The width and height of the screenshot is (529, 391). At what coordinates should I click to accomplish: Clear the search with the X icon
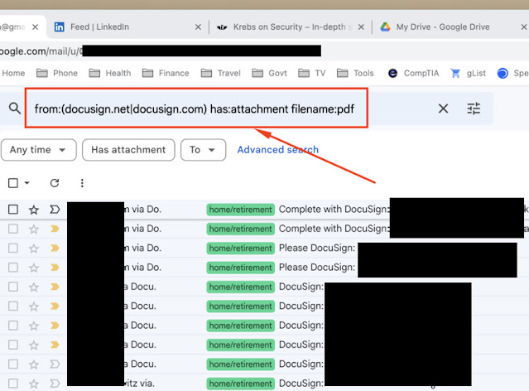443,109
